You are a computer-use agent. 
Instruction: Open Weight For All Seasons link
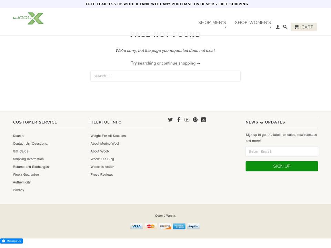click(108, 136)
